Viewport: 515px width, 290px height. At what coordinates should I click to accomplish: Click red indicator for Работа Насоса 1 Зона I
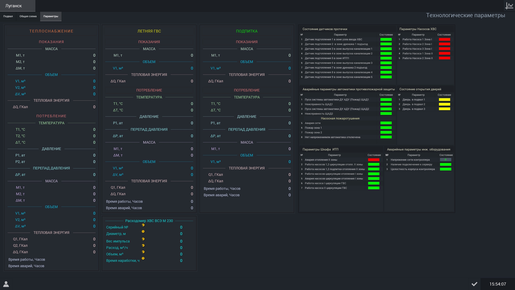(x=444, y=39)
